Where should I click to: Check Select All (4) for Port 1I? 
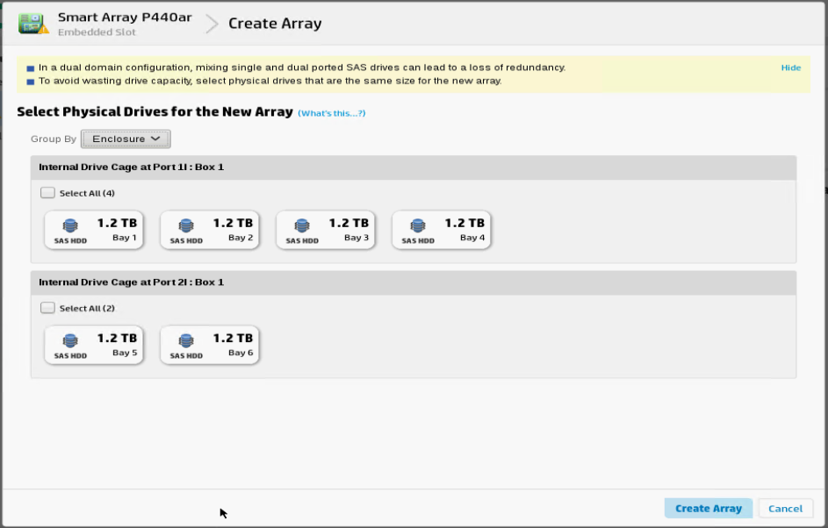coord(47,193)
